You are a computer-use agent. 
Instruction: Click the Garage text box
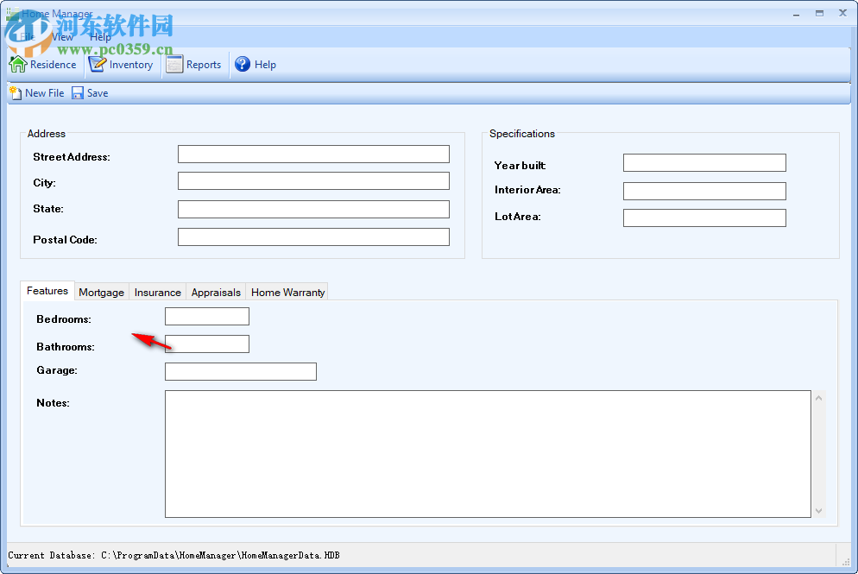(x=240, y=371)
